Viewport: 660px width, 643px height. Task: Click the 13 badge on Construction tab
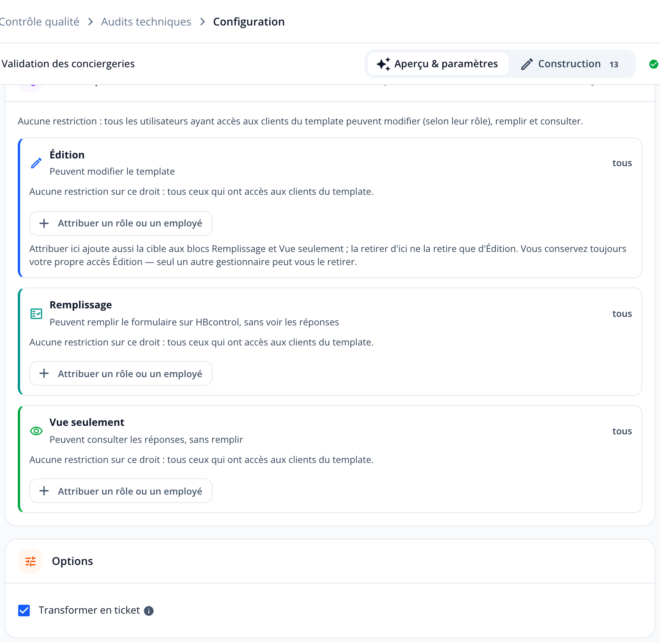614,65
